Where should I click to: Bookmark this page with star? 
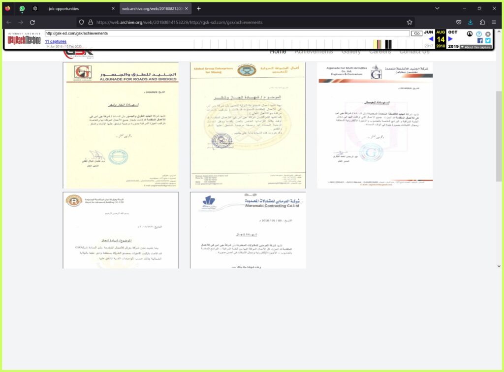pyautogui.click(x=409, y=22)
